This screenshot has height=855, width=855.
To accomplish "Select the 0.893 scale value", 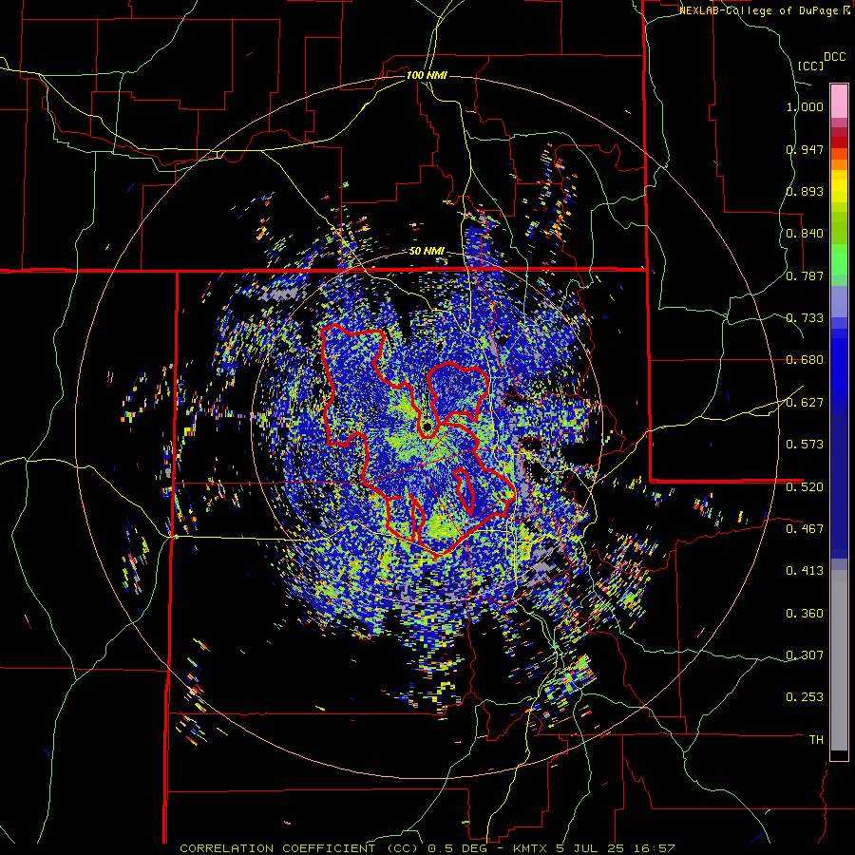I will click(805, 191).
